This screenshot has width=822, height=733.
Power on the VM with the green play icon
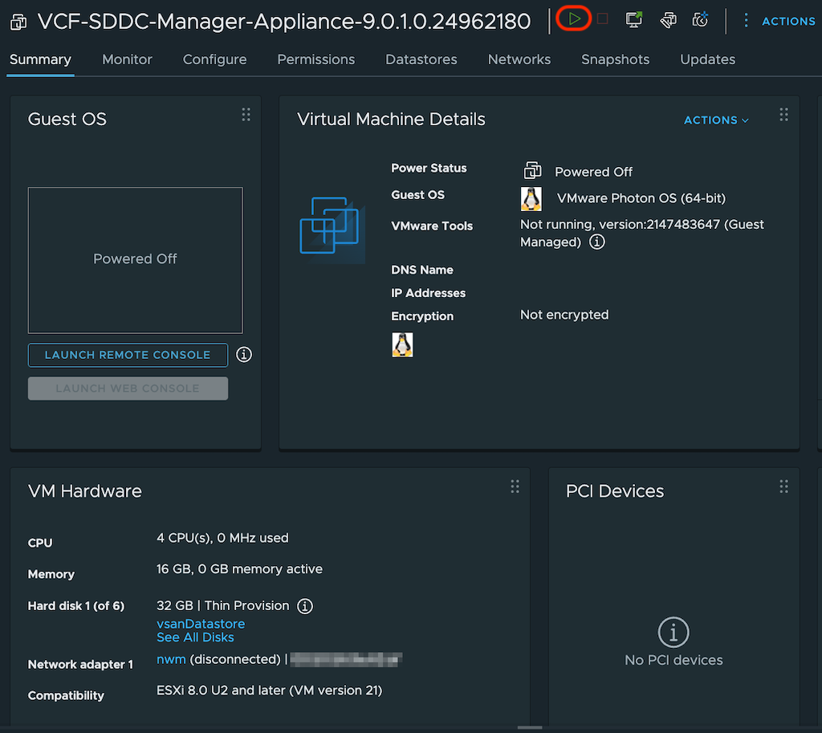coord(574,19)
